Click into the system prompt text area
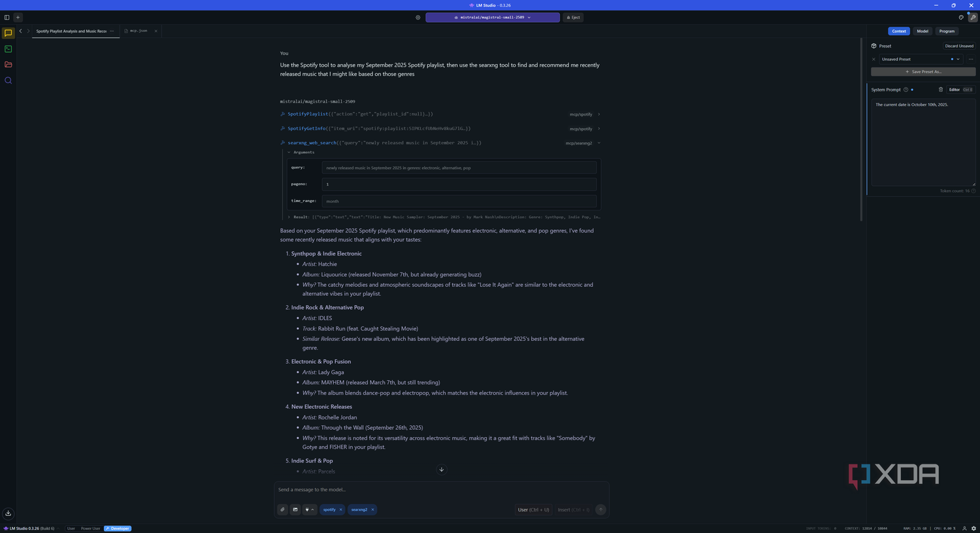The height and width of the screenshot is (533, 980). [x=923, y=142]
